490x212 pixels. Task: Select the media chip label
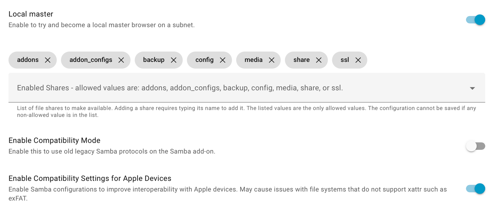[x=253, y=60]
